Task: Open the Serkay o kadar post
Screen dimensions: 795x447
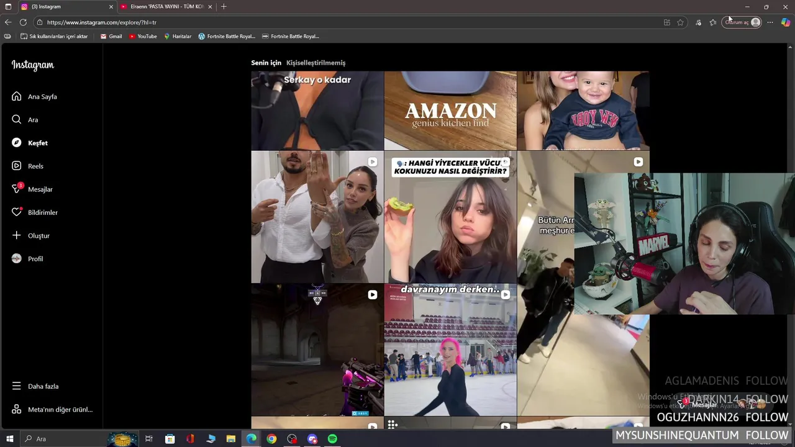Action: [x=317, y=111]
